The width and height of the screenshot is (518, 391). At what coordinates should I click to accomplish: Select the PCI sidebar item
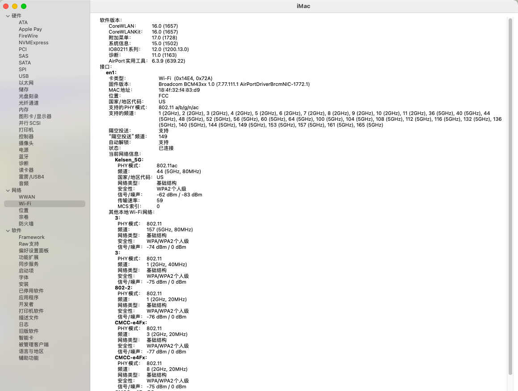point(23,49)
